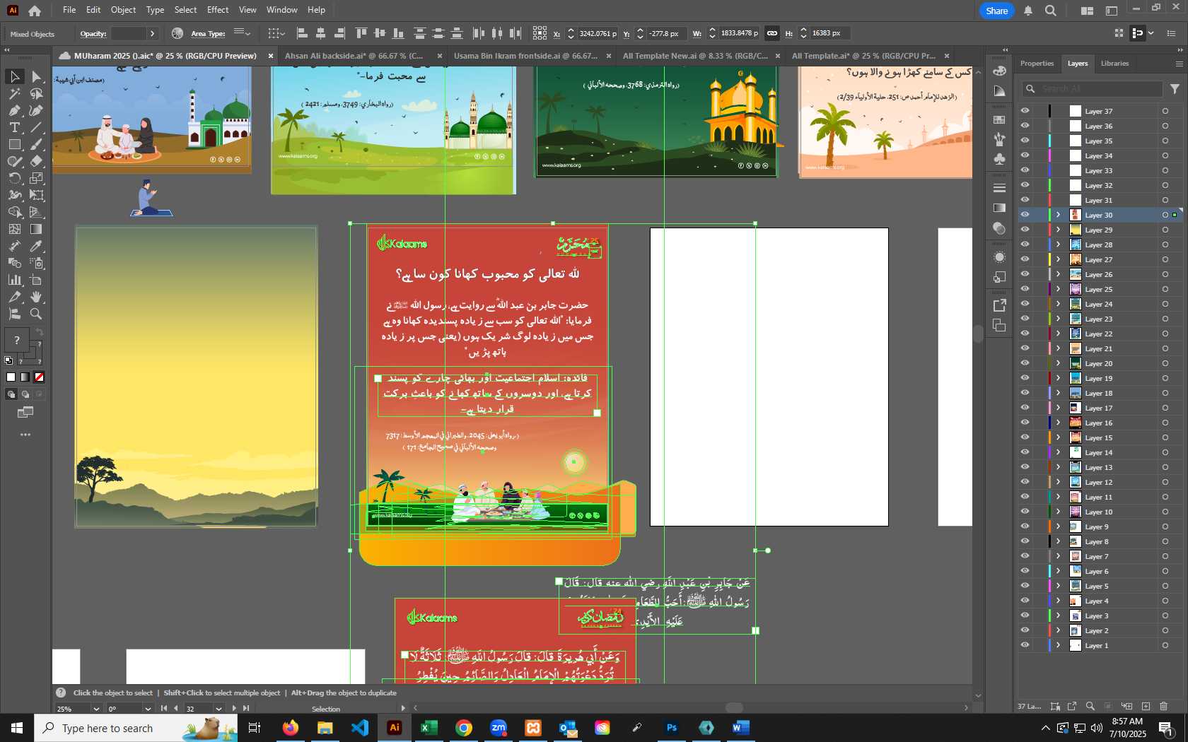Expand Layer 2 contents
1188x742 pixels.
point(1059,630)
